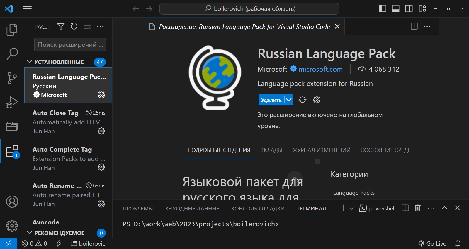Open manage gear on extension page
The height and width of the screenshot is (249, 469).
(317, 100)
